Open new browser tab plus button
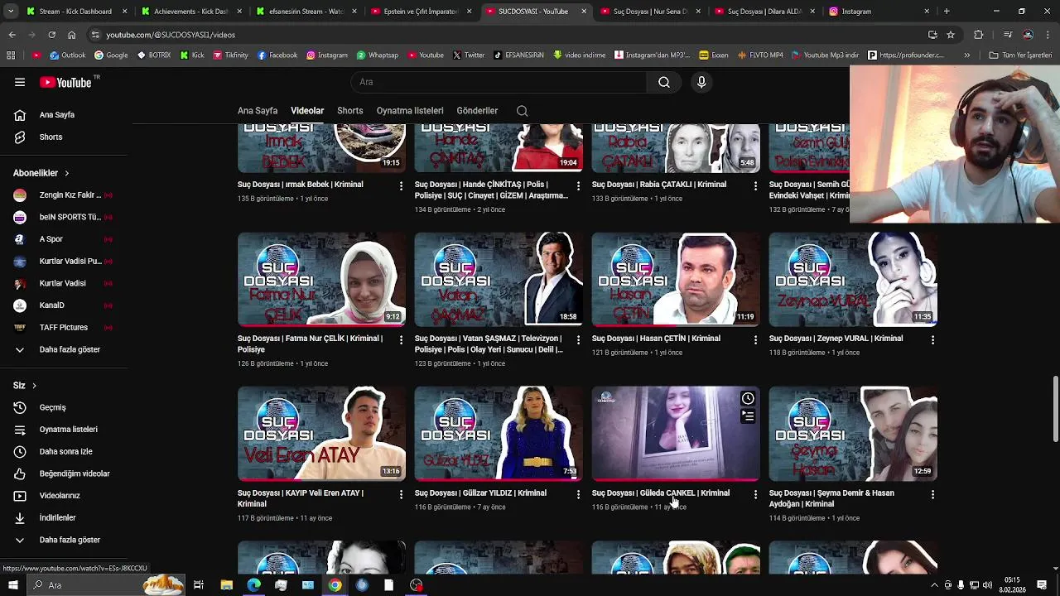 (947, 12)
